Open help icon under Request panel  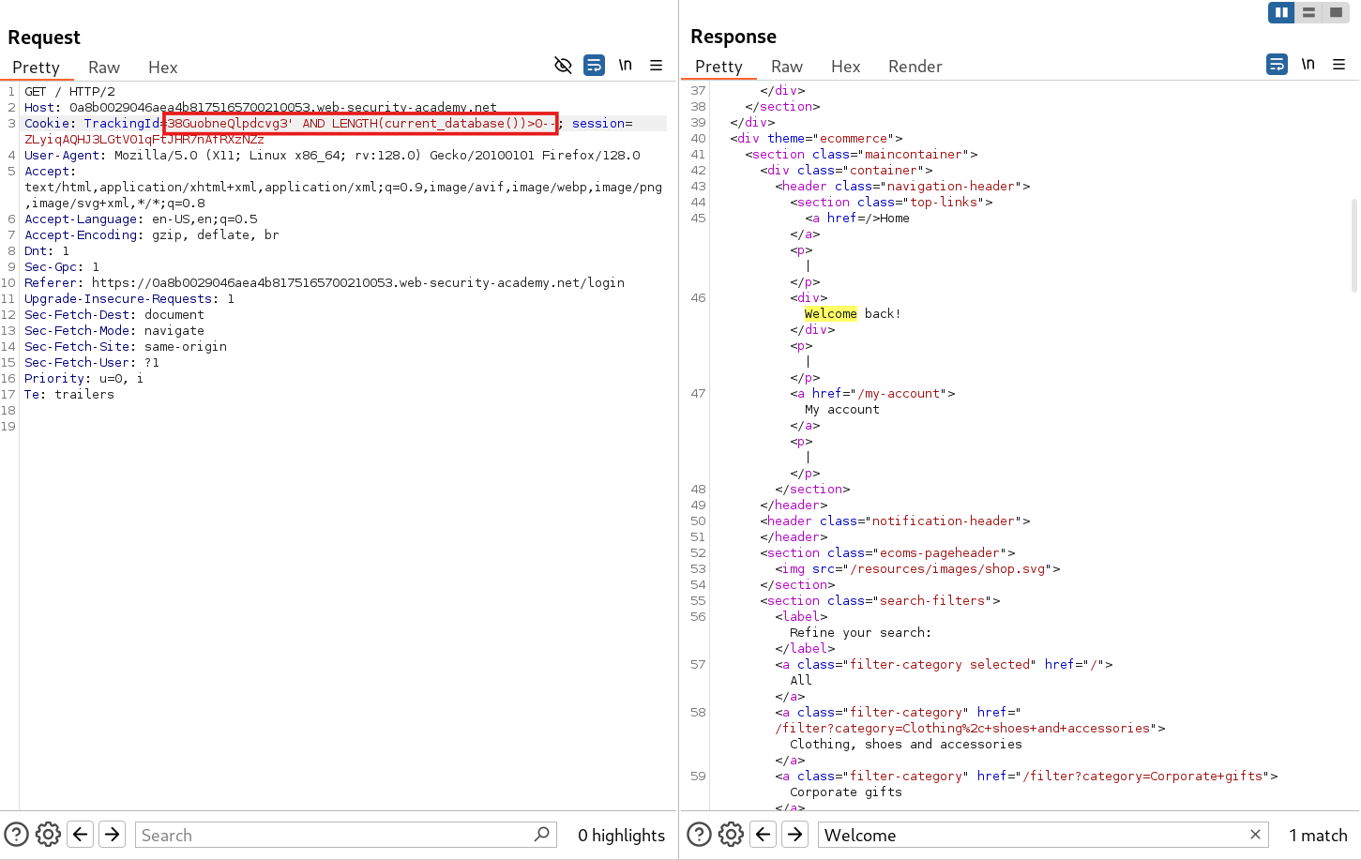17,834
